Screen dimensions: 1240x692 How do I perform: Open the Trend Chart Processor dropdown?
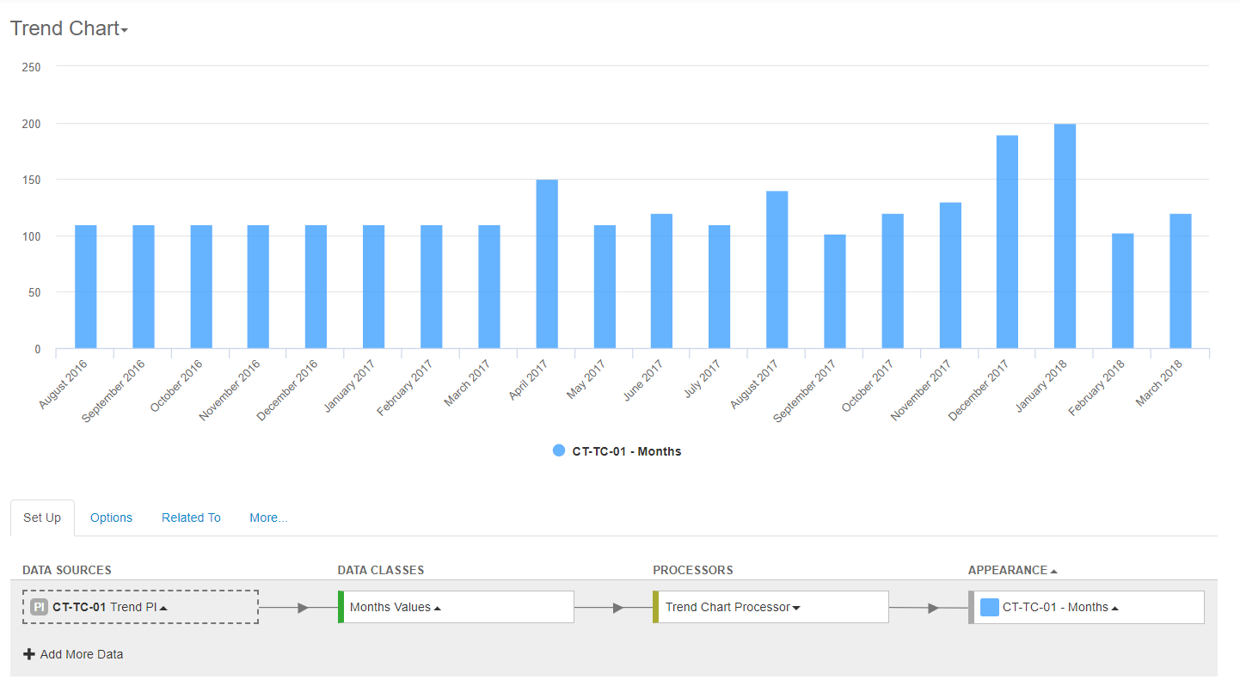tap(796, 608)
